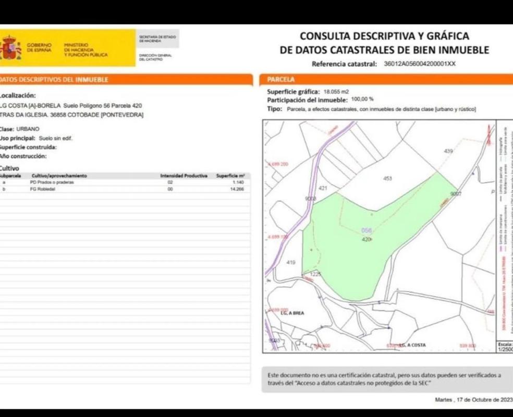Viewport: 513px width, 417px height.
Task: Click the 9007 road label on map
Action: [456, 193]
